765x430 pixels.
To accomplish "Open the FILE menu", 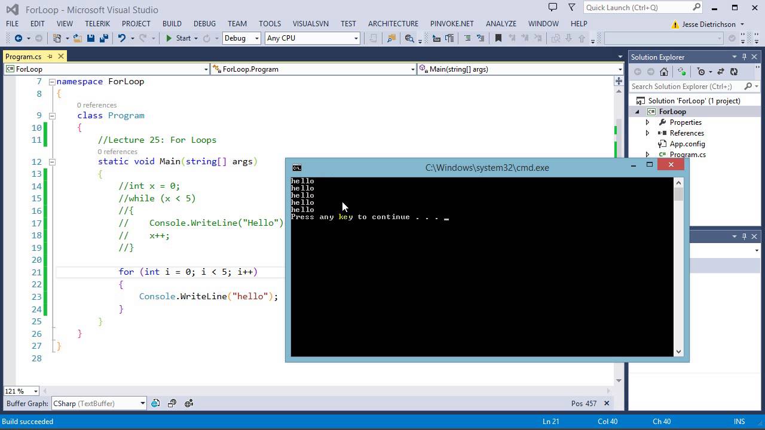I will 12,24.
